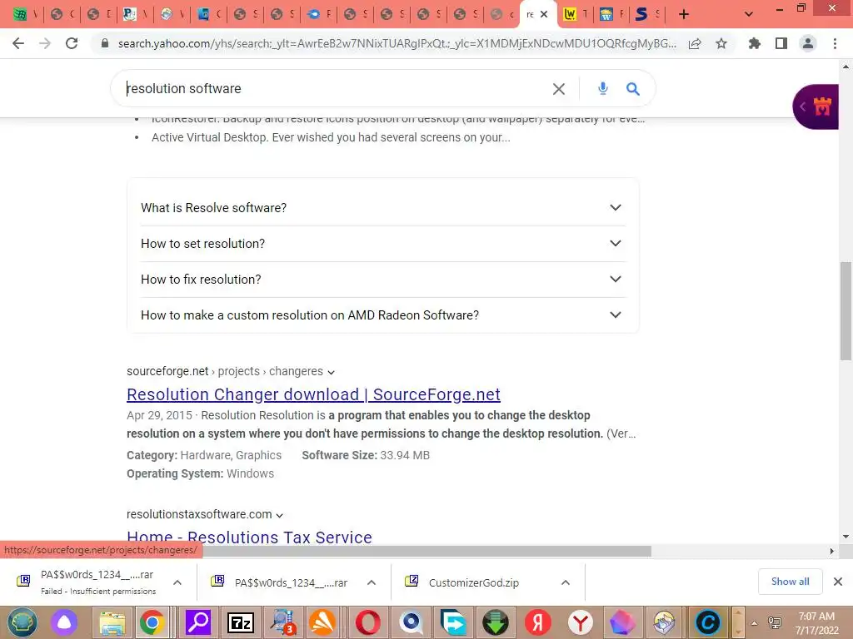The width and height of the screenshot is (853, 639).
Task: Clear the search box with the X
Action: point(559,88)
